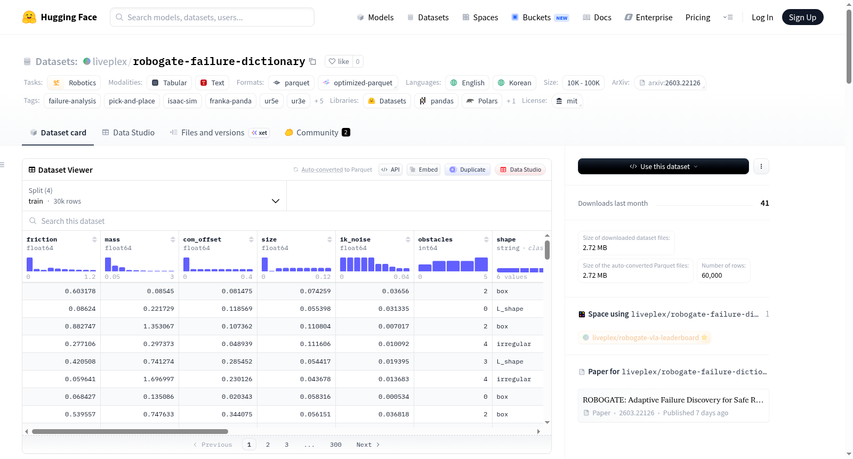Image resolution: width=853 pixels, height=459 pixels.
Task: Click the sort icon on friction column
Action: click(94, 239)
